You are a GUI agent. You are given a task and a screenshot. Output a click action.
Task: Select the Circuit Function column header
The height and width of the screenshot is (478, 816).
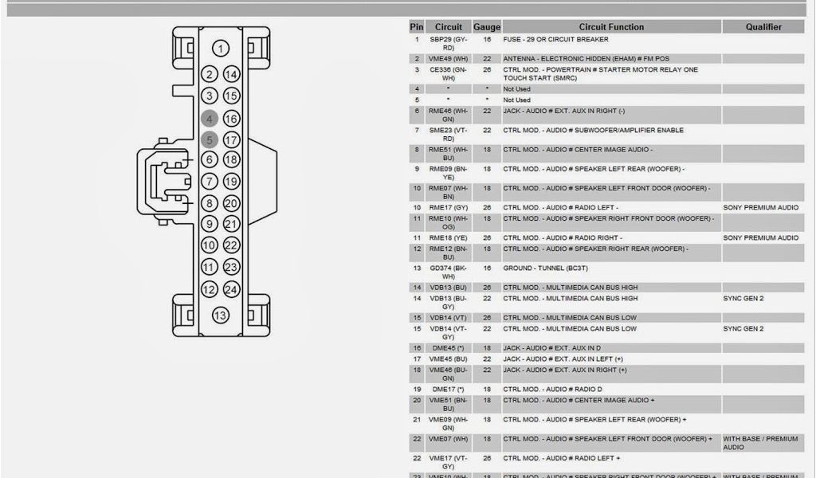(611, 27)
